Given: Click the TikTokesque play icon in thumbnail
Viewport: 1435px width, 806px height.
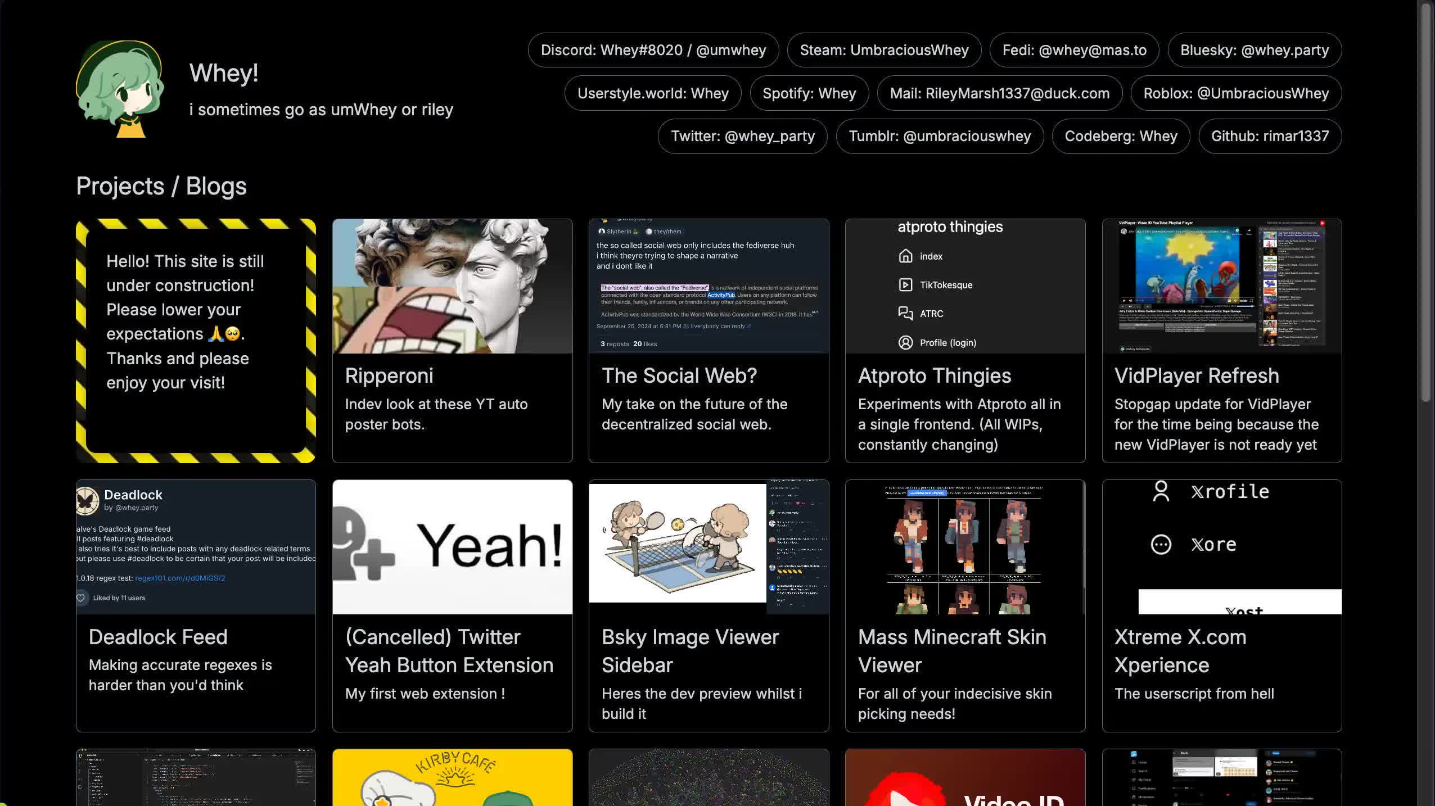Looking at the screenshot, I should pyautogui.click(x=905, y=285).
